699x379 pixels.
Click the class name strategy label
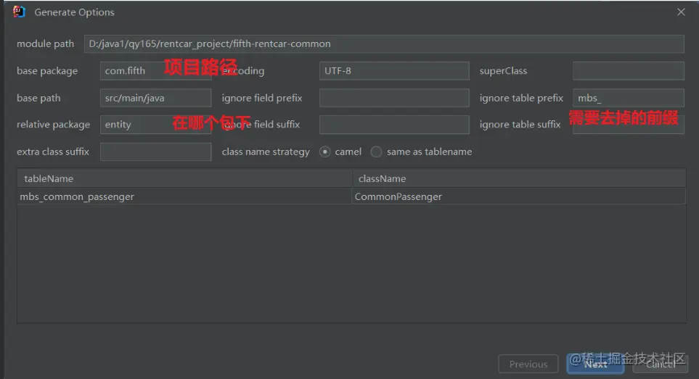point(266,151)
